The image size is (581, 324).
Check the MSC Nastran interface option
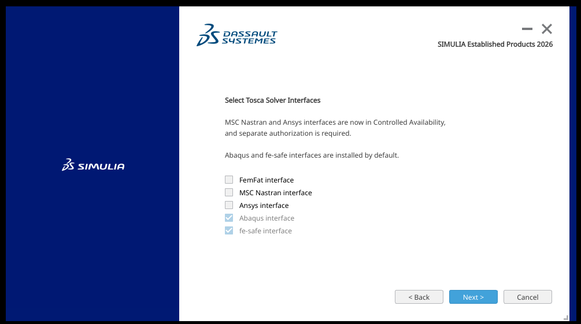(229, 192)
